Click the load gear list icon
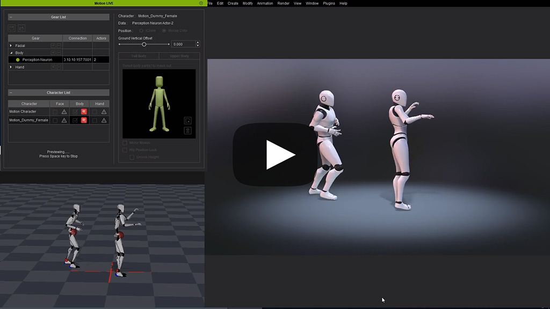Viewport: 550px width, 309px height. (12, 28)
